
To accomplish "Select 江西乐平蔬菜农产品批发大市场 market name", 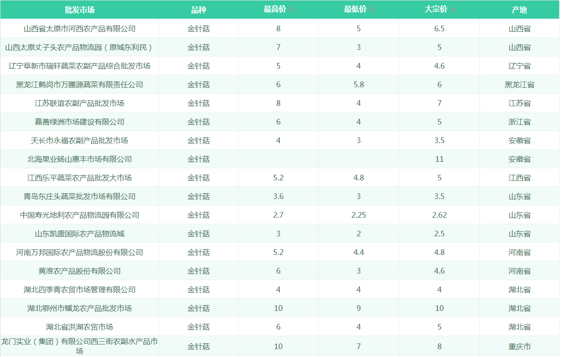I will pos(80,178).
